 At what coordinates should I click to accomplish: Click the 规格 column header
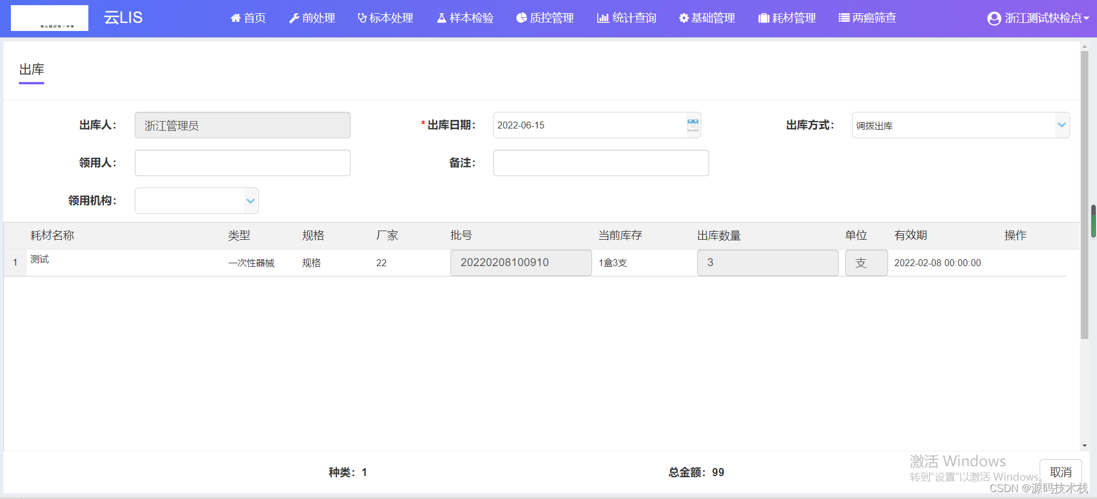click(313, 235)
